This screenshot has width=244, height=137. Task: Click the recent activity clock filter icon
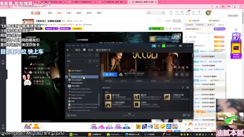point(94,61)
